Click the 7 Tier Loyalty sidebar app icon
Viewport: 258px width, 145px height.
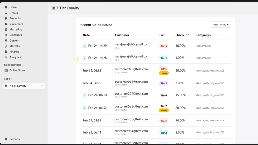[x=6, y=86]
